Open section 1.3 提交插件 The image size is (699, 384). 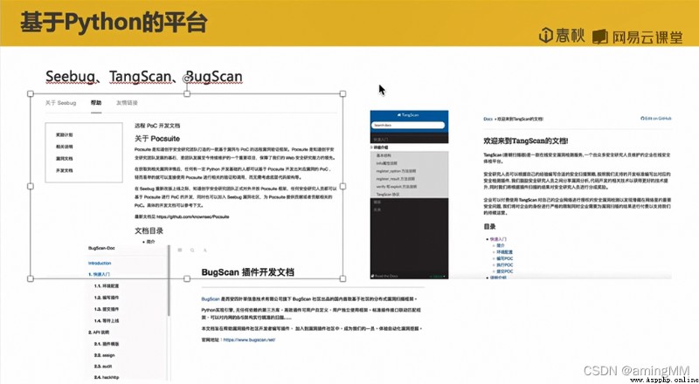[106, 309]
